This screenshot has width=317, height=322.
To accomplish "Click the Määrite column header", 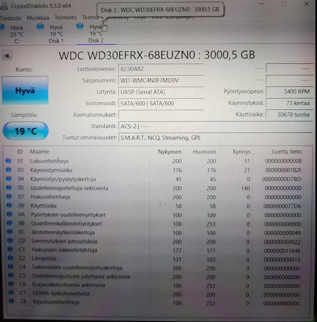I will point(40,152).
